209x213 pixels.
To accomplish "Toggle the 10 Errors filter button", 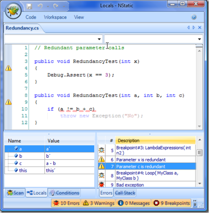I will point(66,203).
